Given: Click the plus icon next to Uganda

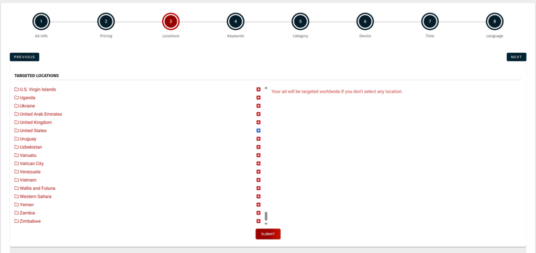Looking at the screenshot, I should (x=258, y=98).
